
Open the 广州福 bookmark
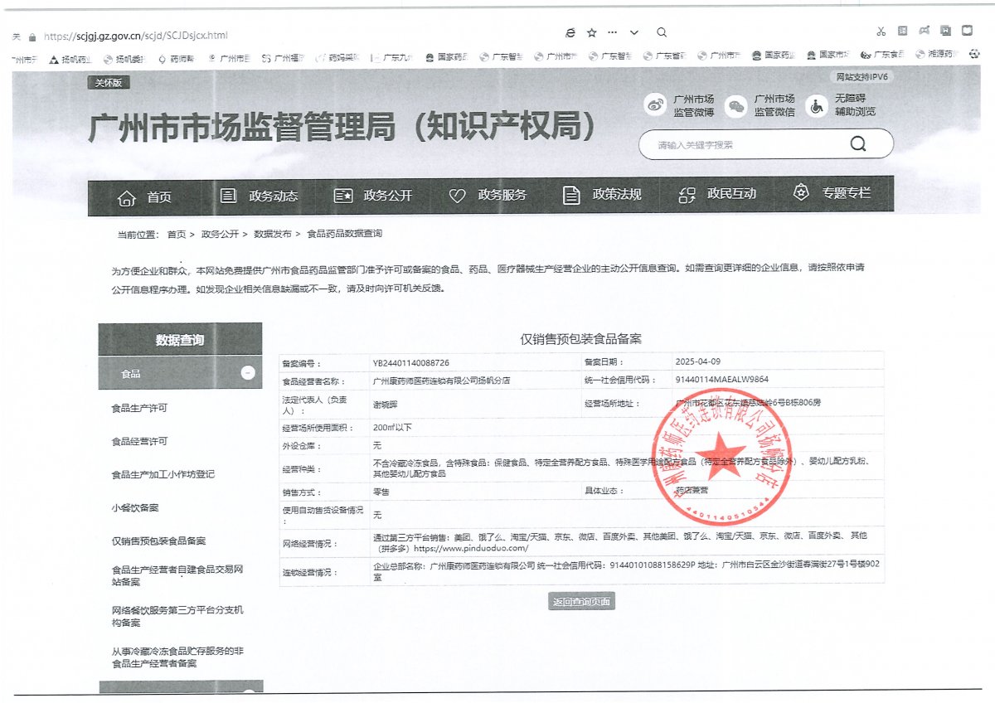[x=284, y=58]
